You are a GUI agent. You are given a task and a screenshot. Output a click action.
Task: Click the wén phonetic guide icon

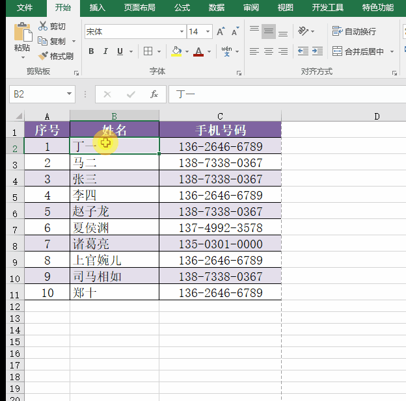[x=226, y=51]
